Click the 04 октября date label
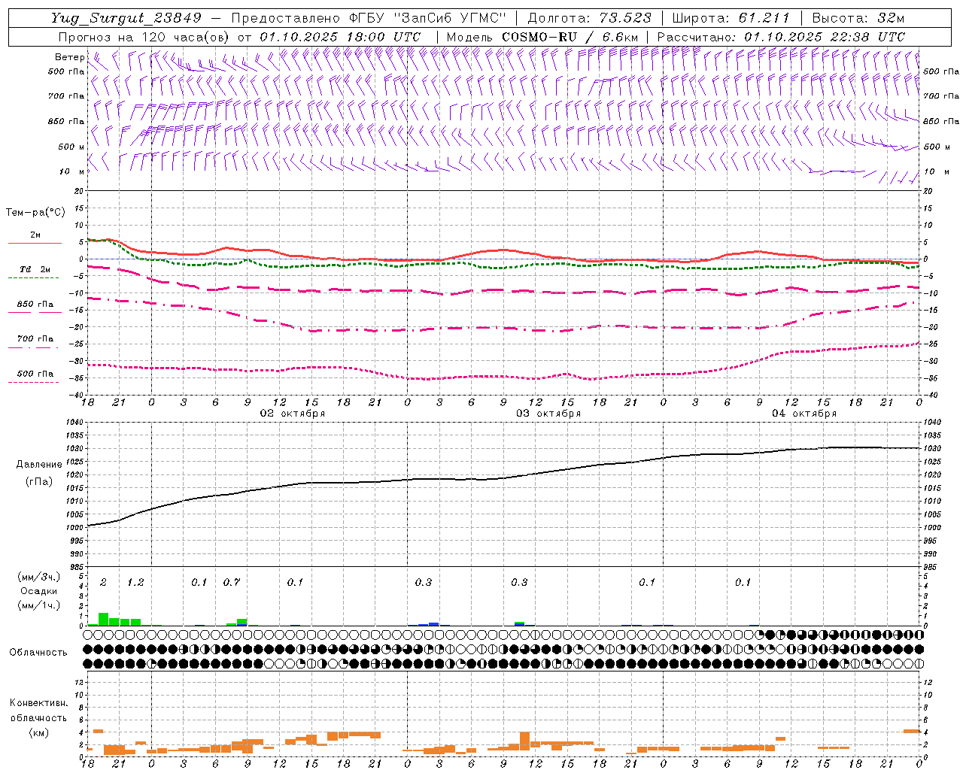 click(x=804, y=414)
